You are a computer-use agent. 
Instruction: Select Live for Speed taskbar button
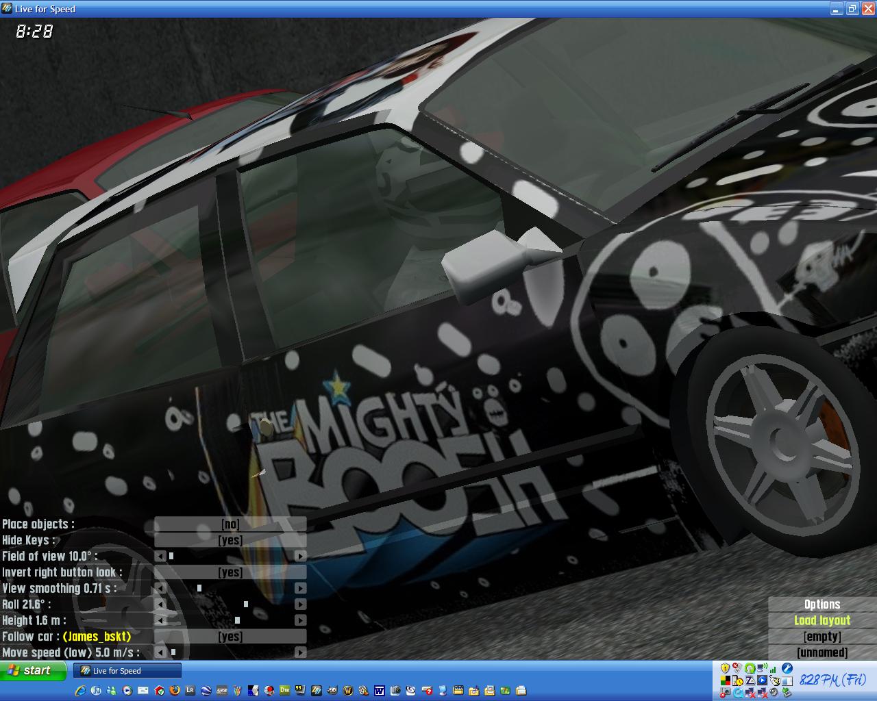(127, 671)
